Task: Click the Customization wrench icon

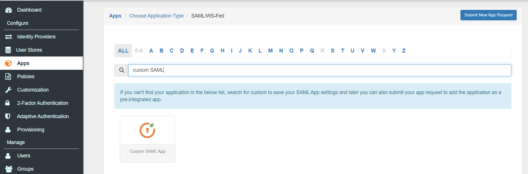Action: tap(8, 90)
